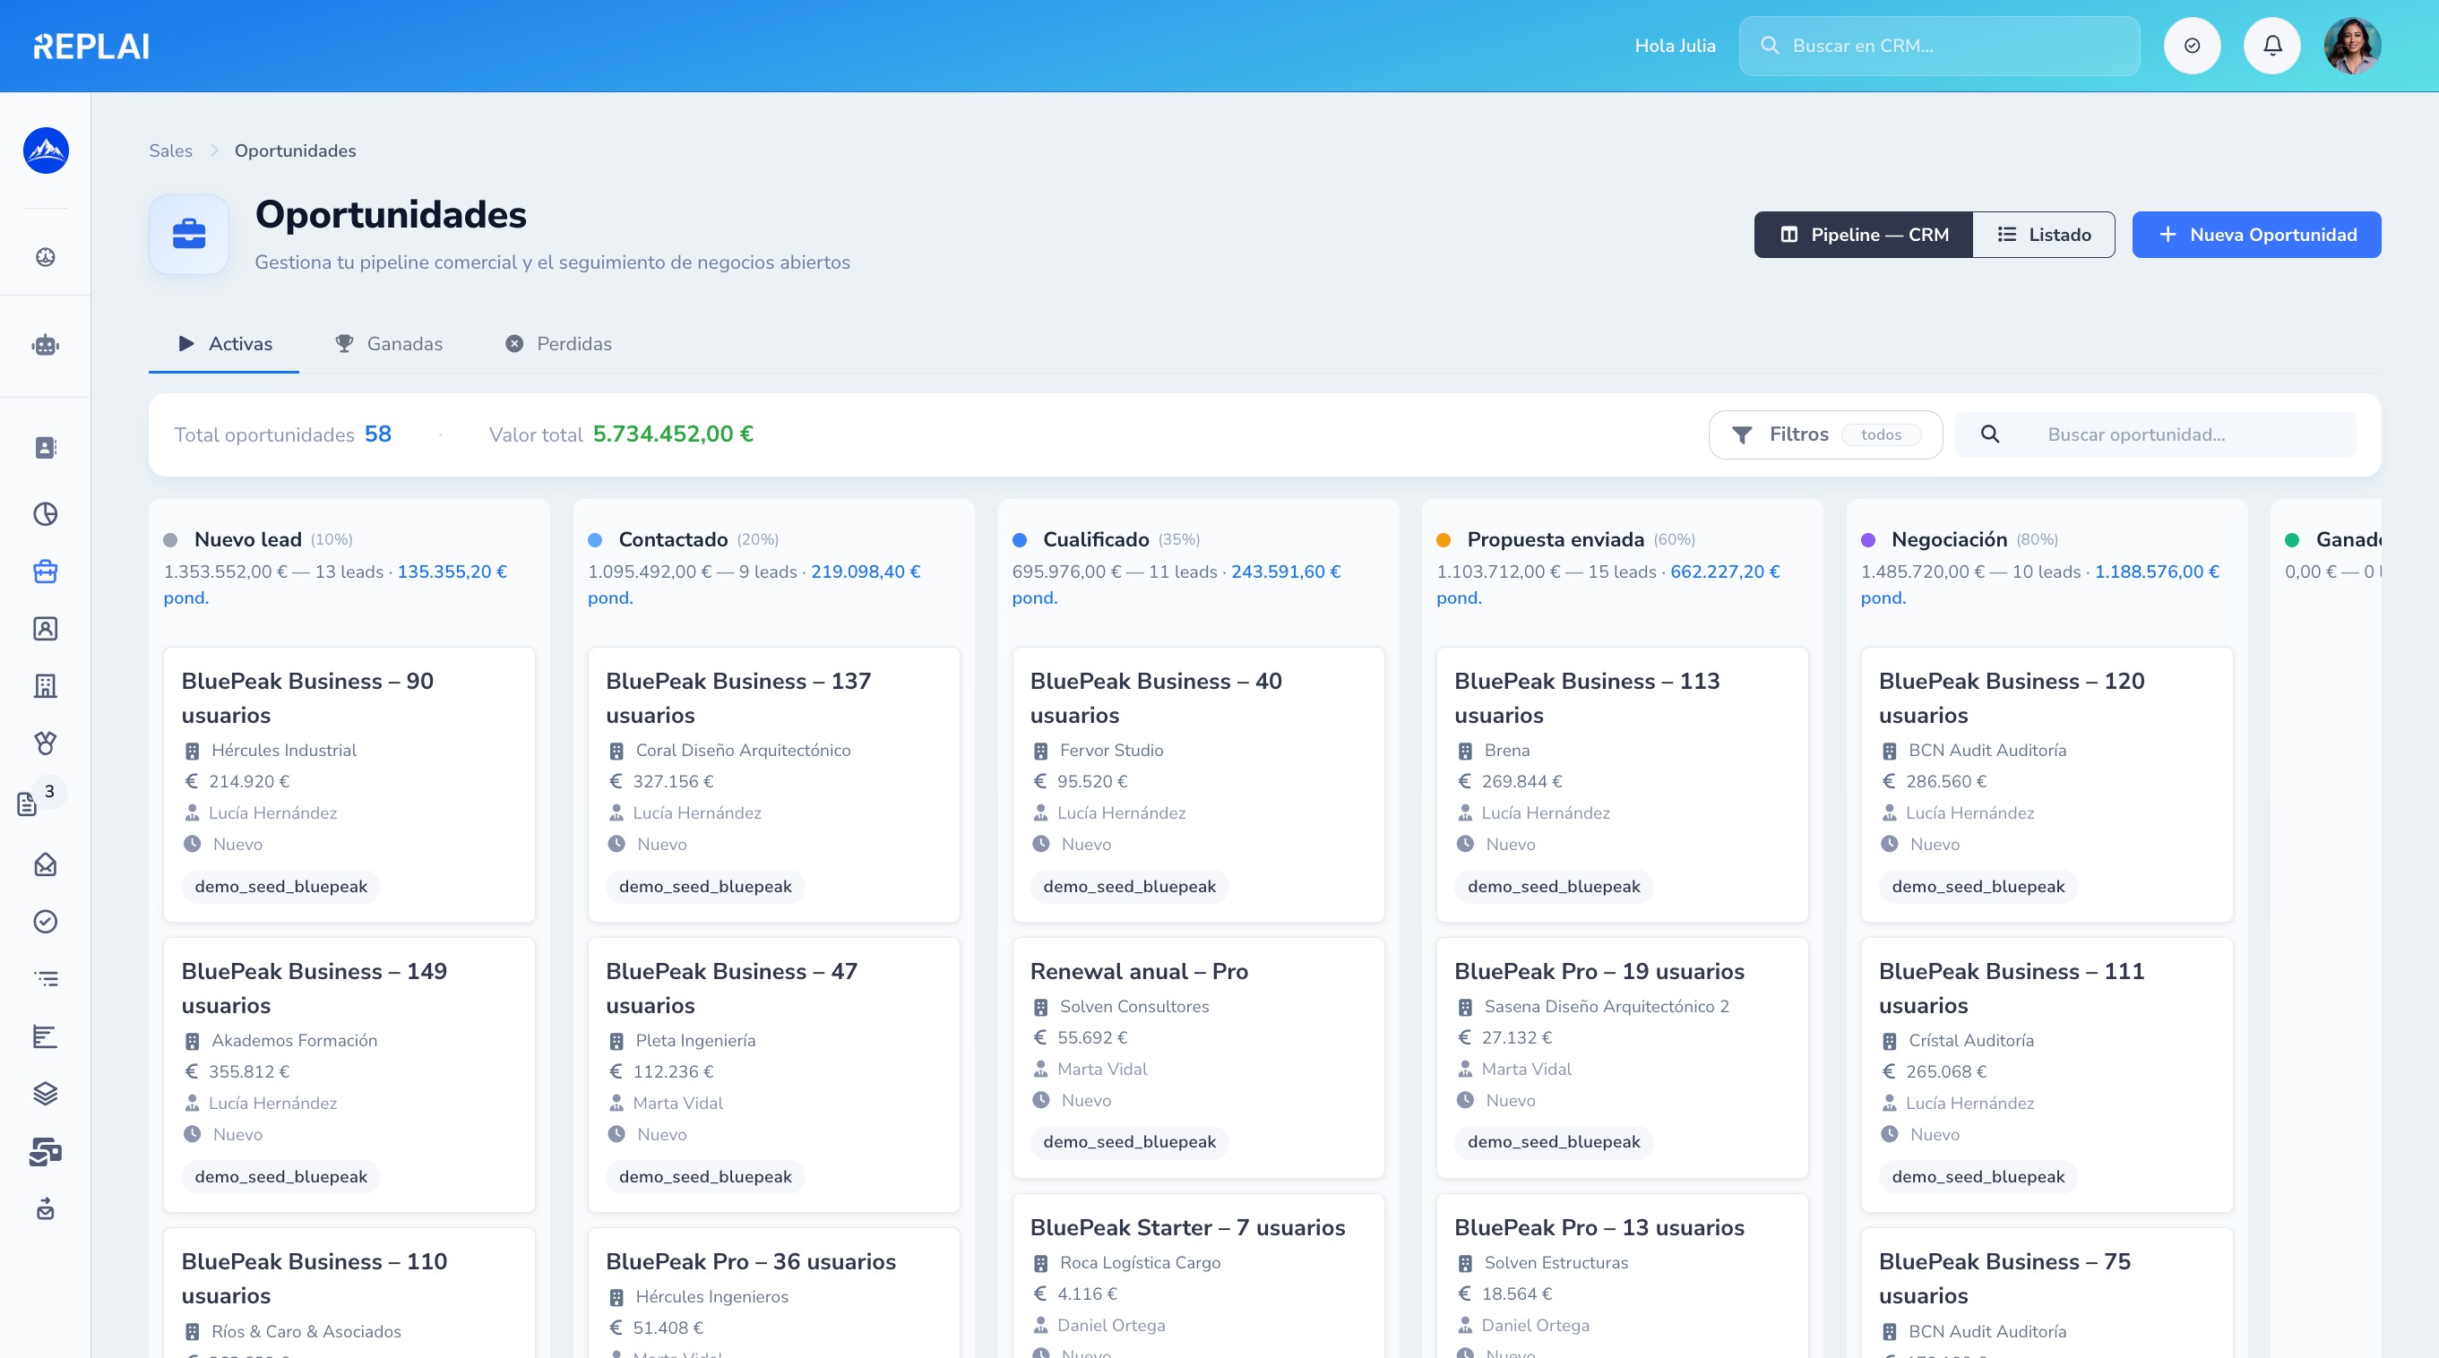This screenshot has height=1358, width=2439.
Task: Click Akademos Formación company name
Action: click(295, 1040)
